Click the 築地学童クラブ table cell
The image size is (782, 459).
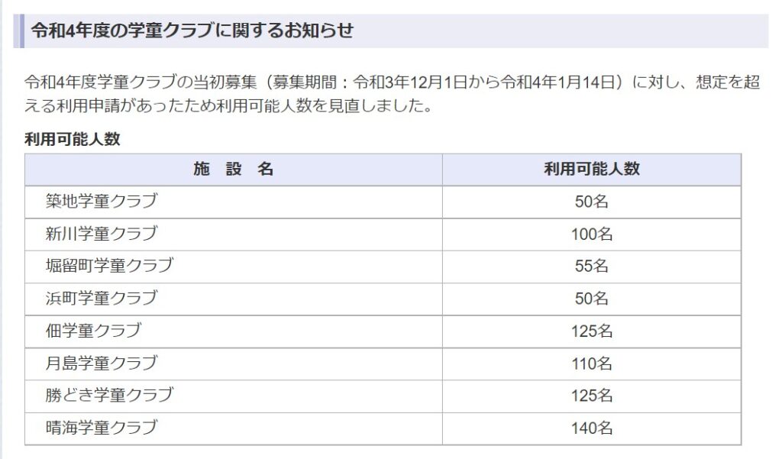[x=234, y=202]
